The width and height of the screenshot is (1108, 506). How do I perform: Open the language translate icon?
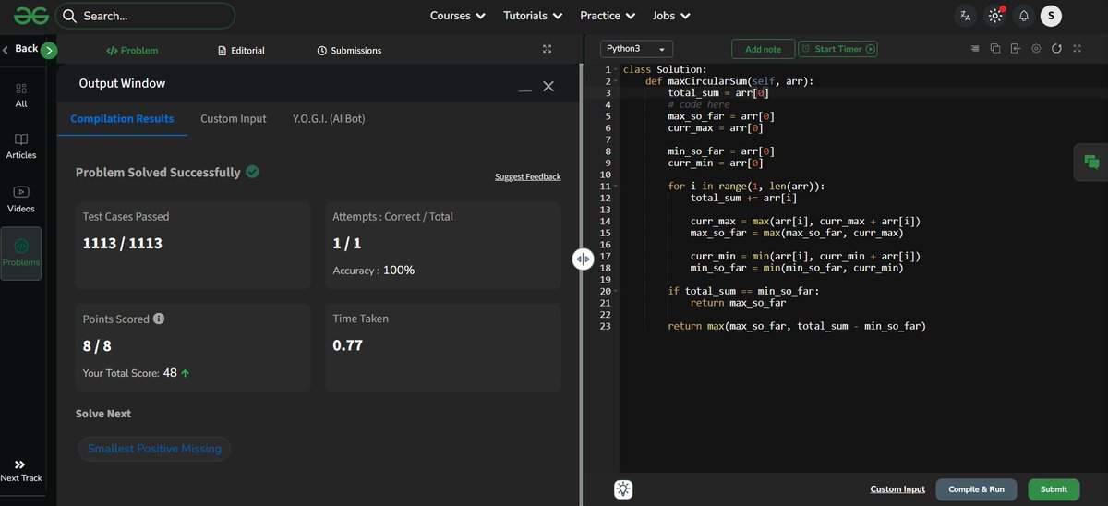pyautogui.click(x=966, y=16)
